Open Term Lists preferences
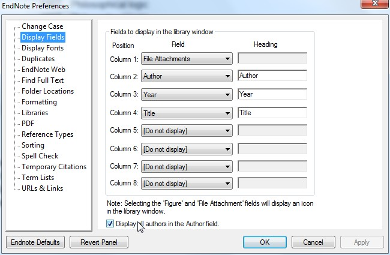 pos(38,178)
